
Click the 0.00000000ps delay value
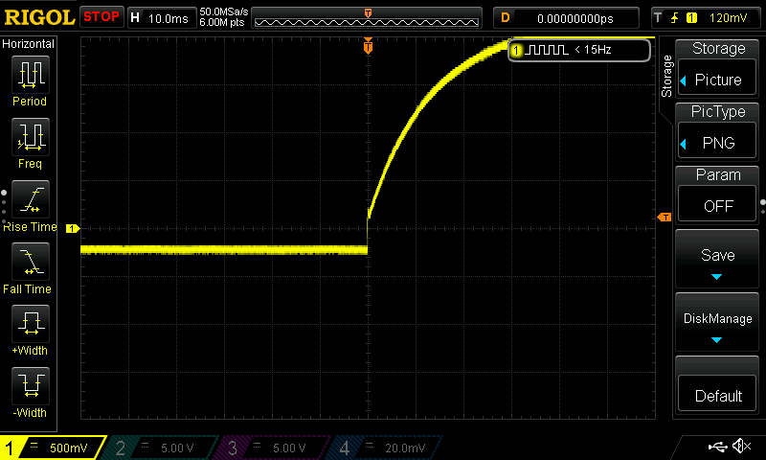click(x=575, y=18)
